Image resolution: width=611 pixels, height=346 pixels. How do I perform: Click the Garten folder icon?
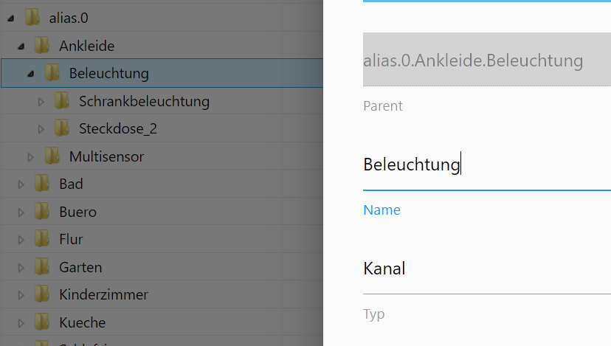click(42, 267)
